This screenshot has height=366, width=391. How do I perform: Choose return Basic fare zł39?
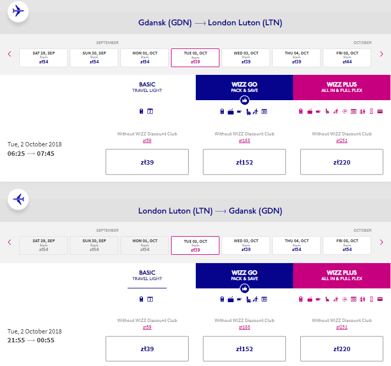point(147,348)
